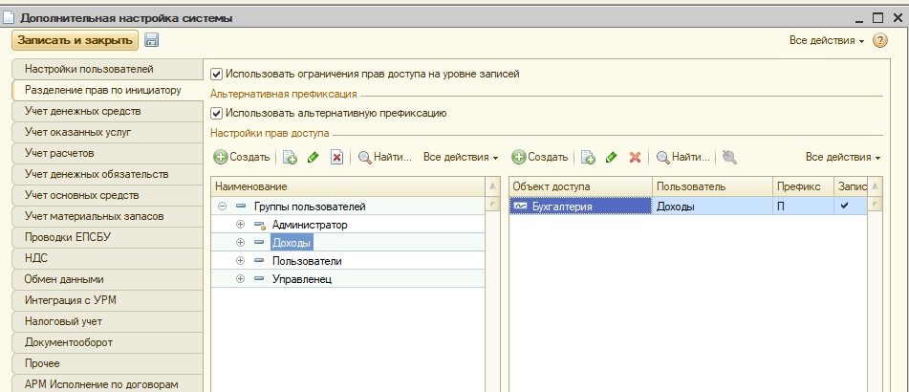Switch to Учет денежных средств tab
This screenshot has width=909, height=392.
(81, 111)
